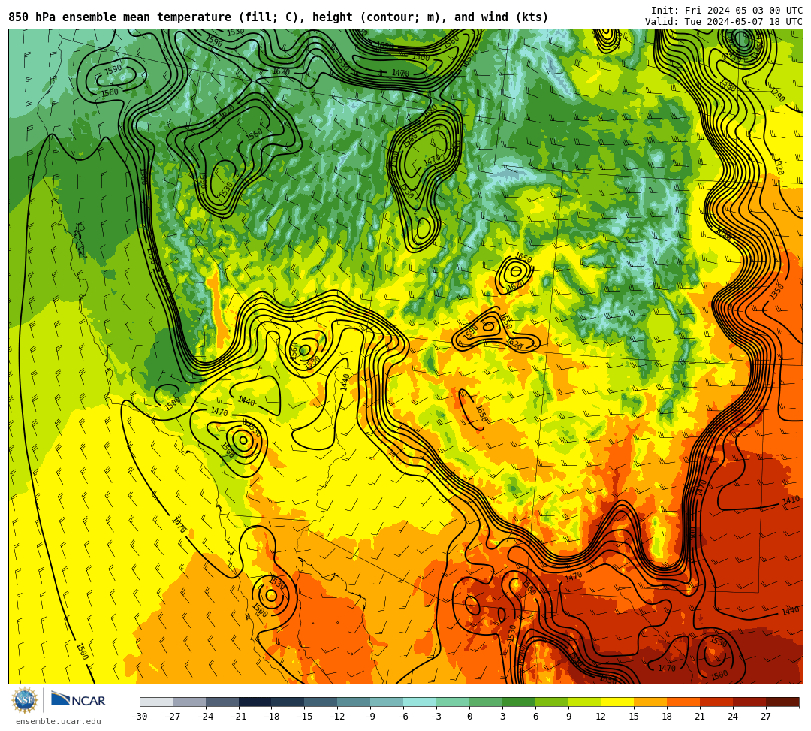This screenshot has height=731, width=811.
Task: Click the 1290 contour label near the top right corner
Action: click(777, 95)
